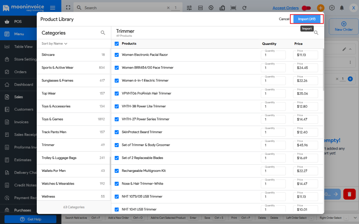This screenshot has height=224, width=359.
Task: Open settings gear icon
Action: click(332, 8)
